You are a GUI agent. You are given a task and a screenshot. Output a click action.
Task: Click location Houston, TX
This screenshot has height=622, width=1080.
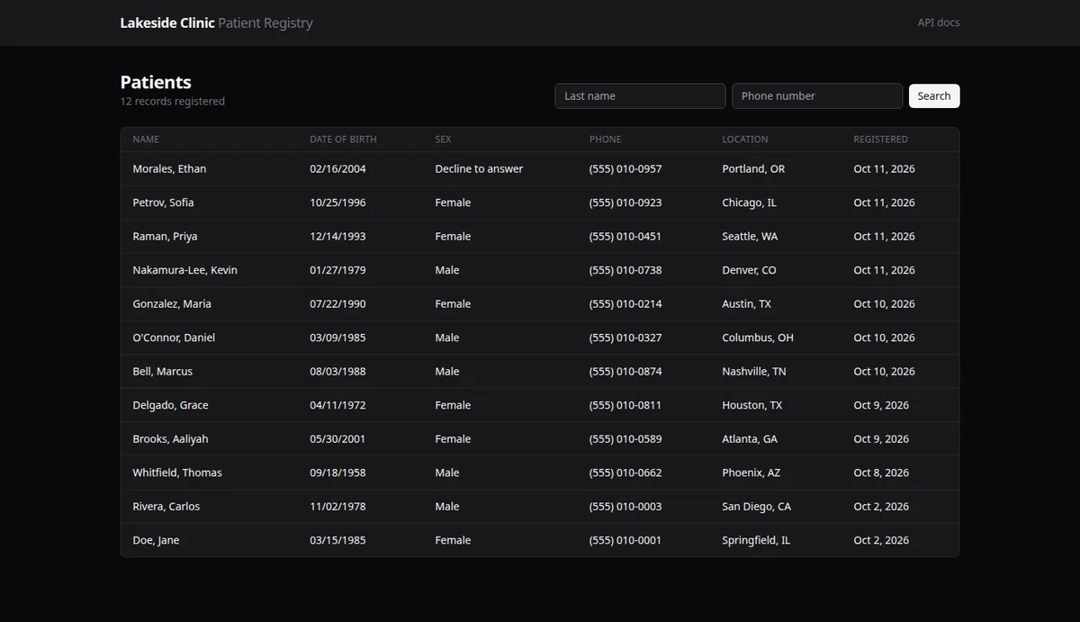(x=752, y=405)
